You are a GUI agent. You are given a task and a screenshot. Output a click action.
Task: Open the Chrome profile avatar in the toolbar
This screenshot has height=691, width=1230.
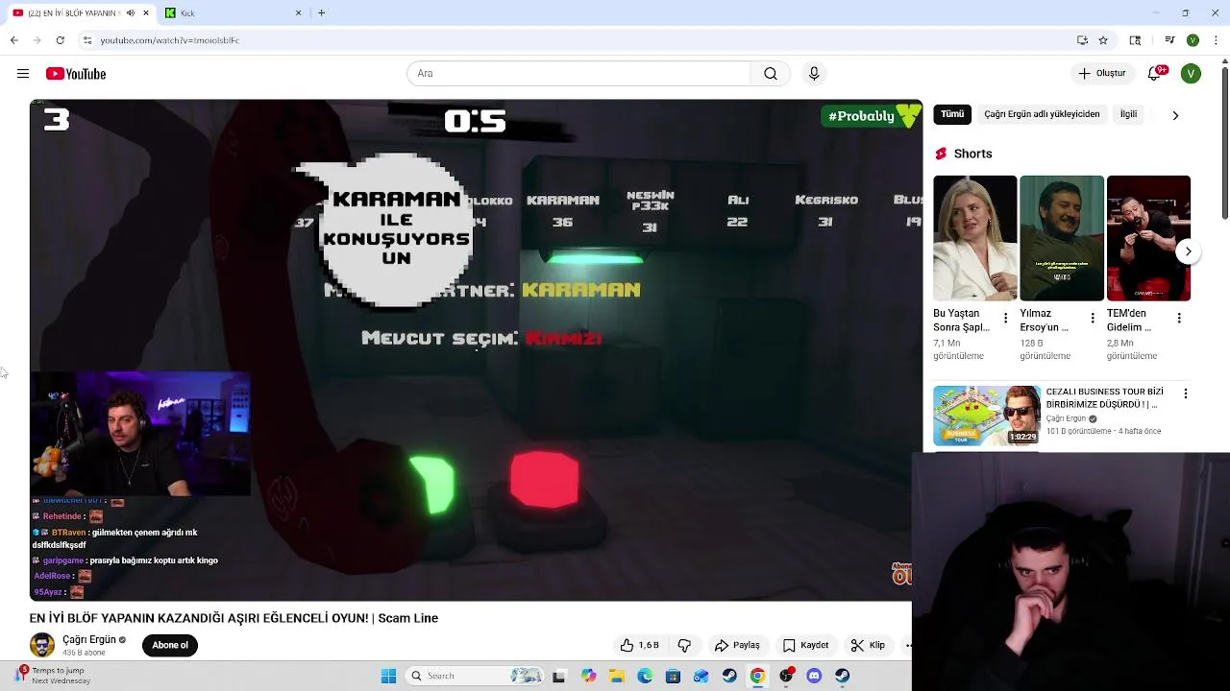(1193, 40)
